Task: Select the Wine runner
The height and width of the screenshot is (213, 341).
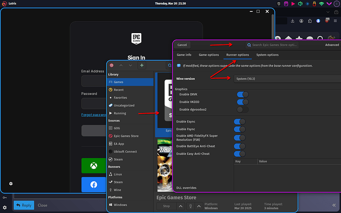Action: point(130,190)
